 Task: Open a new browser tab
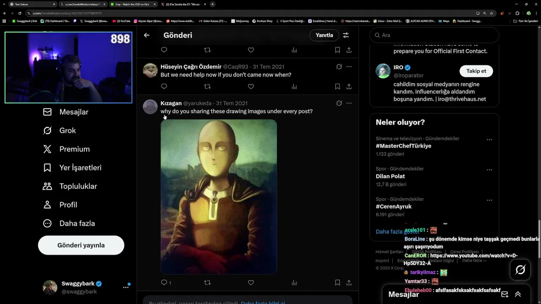213,4
